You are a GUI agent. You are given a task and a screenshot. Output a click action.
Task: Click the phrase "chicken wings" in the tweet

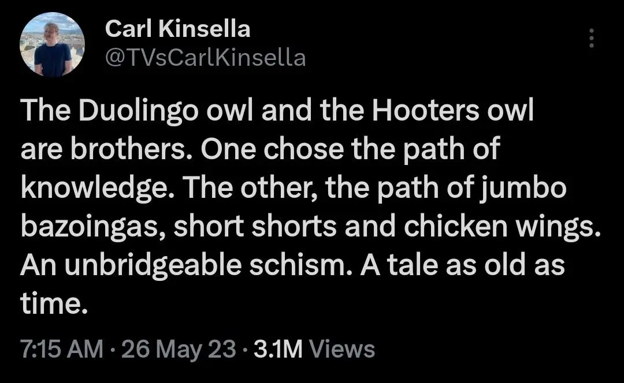(x=499, y=227)
